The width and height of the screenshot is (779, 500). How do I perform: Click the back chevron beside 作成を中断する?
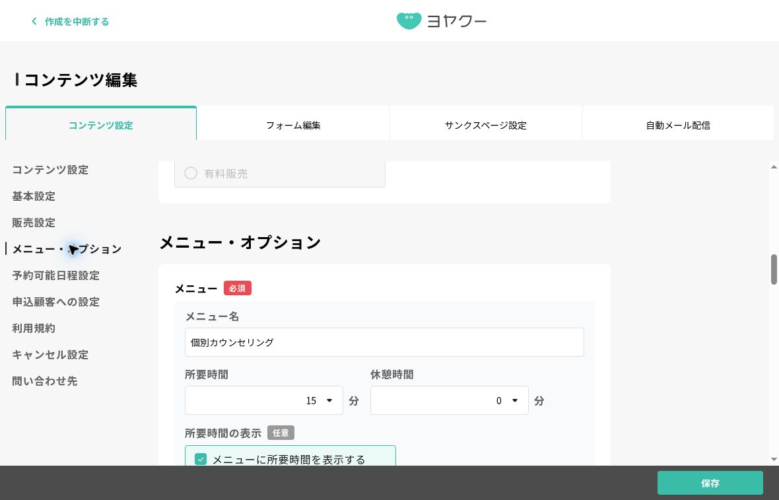[34, 21]
